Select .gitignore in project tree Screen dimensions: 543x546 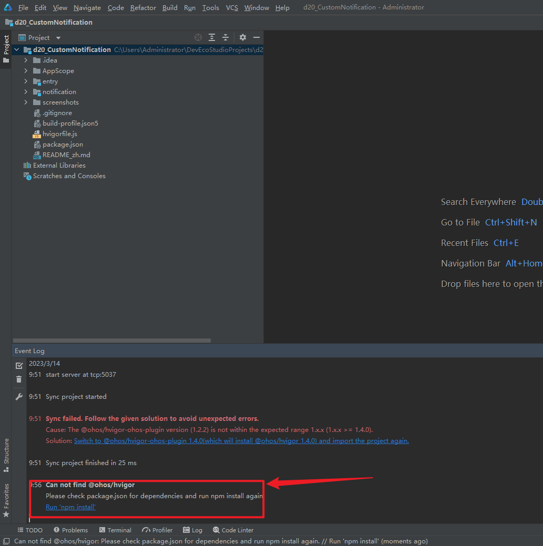[57, 113]
